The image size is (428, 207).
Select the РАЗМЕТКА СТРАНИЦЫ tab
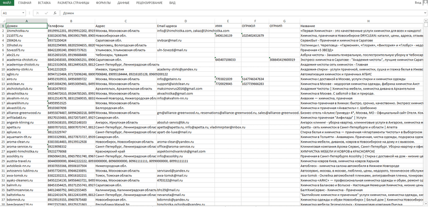pos(73,3)
